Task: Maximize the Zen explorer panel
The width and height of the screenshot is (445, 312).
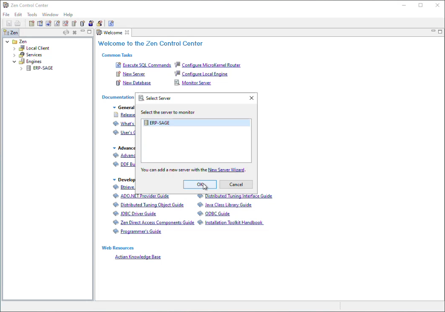Action: point(89,32)
